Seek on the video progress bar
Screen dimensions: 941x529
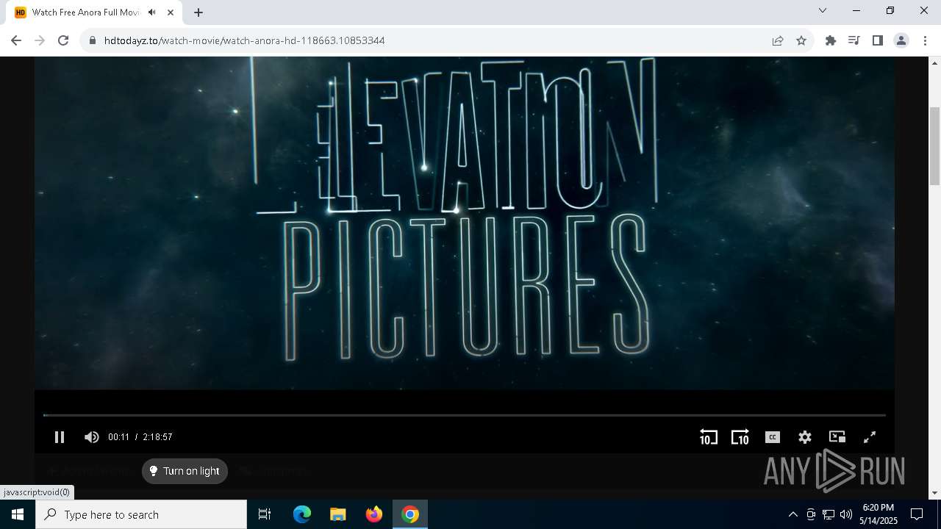coord(465,415)
